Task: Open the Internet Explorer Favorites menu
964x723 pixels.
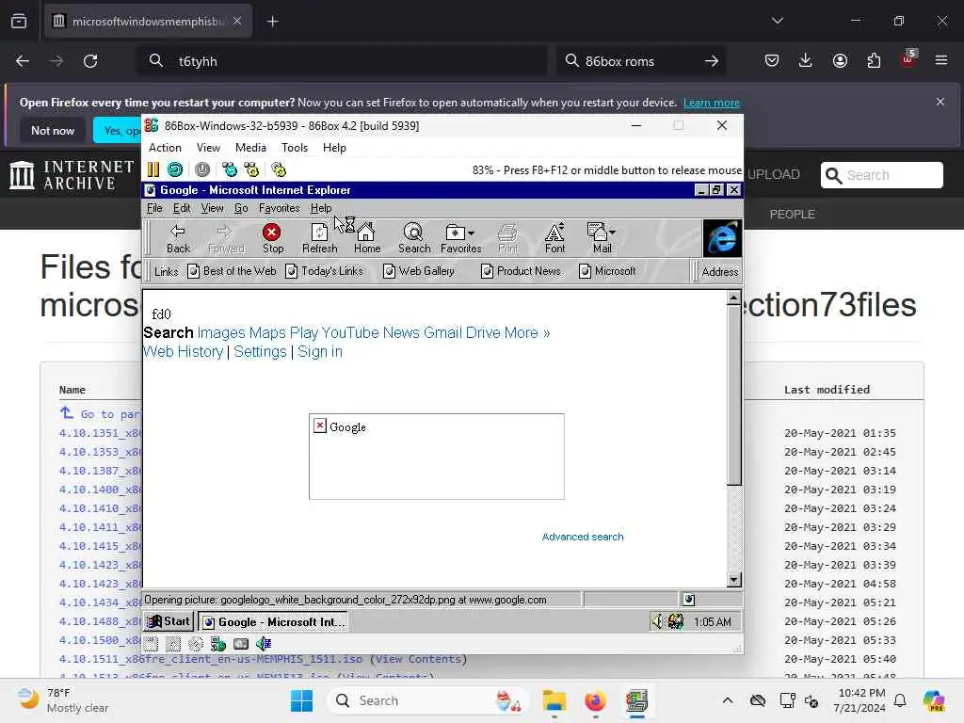Action: (279, 208)
